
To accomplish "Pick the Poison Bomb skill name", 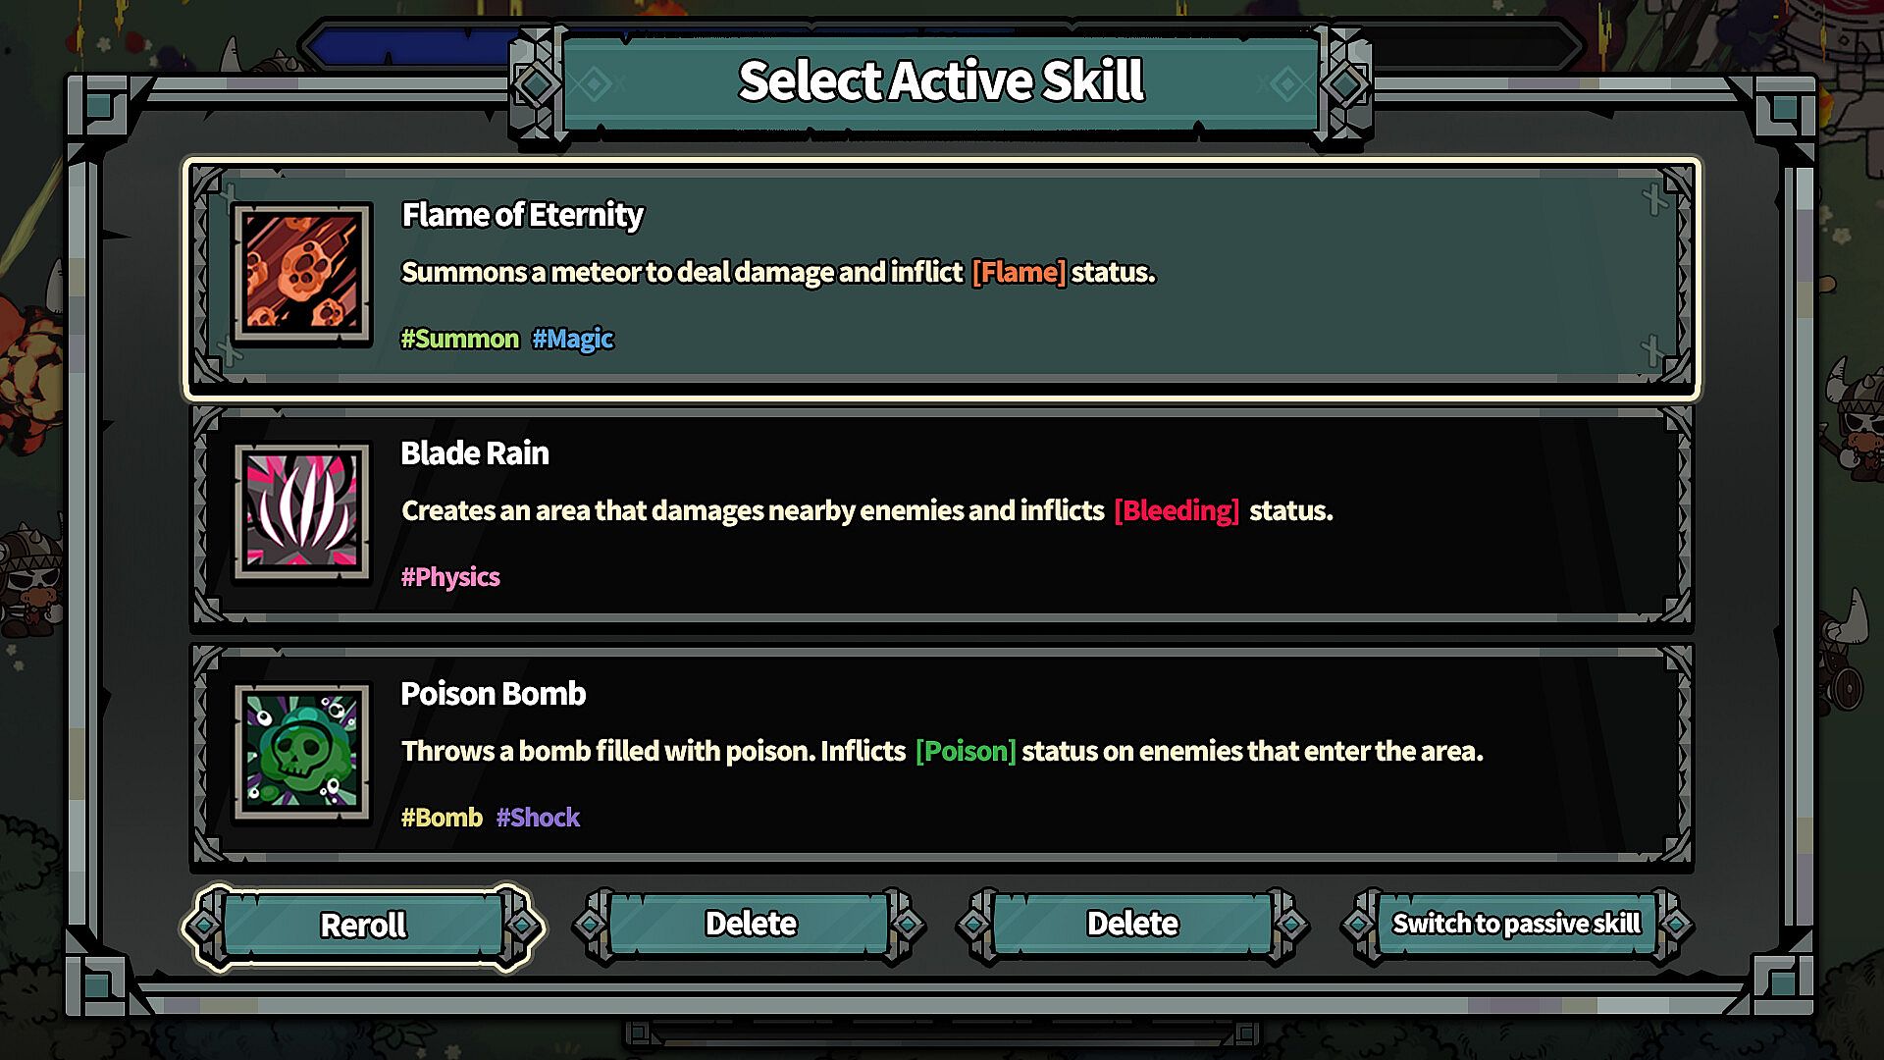I will tap(493, 694).
